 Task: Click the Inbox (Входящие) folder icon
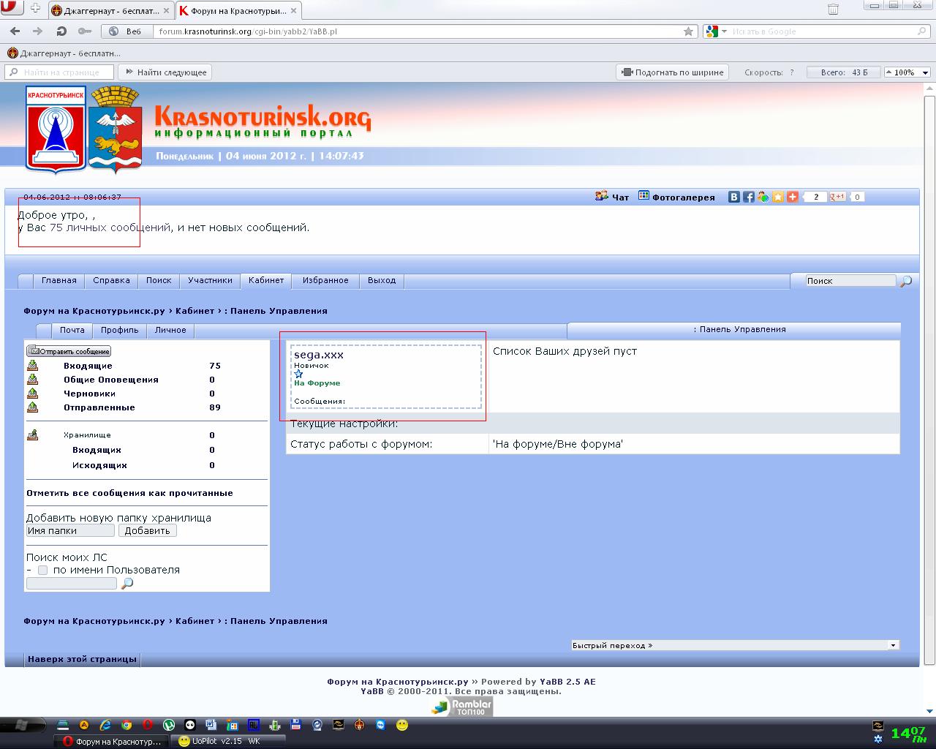tap(33, 366)
